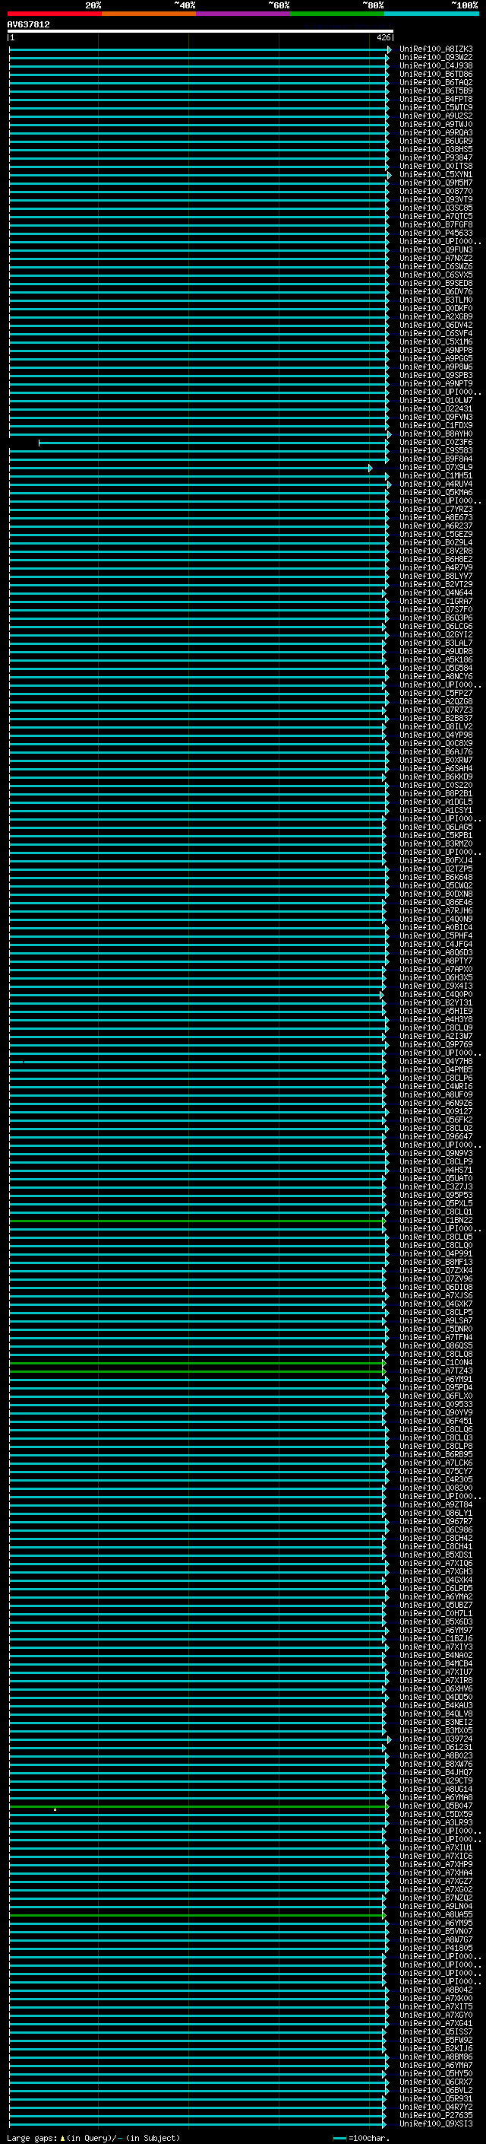Select hit label UniRef100_P93847
This screenshot has width=486, height=2144.
tap(436, 158)
